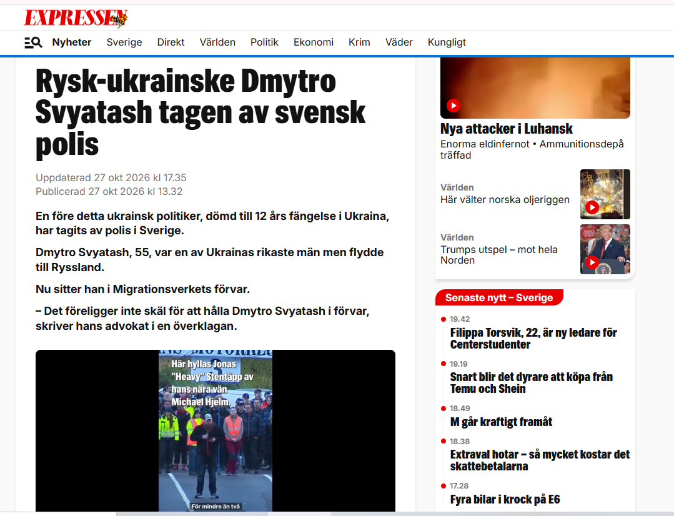674x516 pixels.
Task: Open the Direkt section
Action: point(171,42)
